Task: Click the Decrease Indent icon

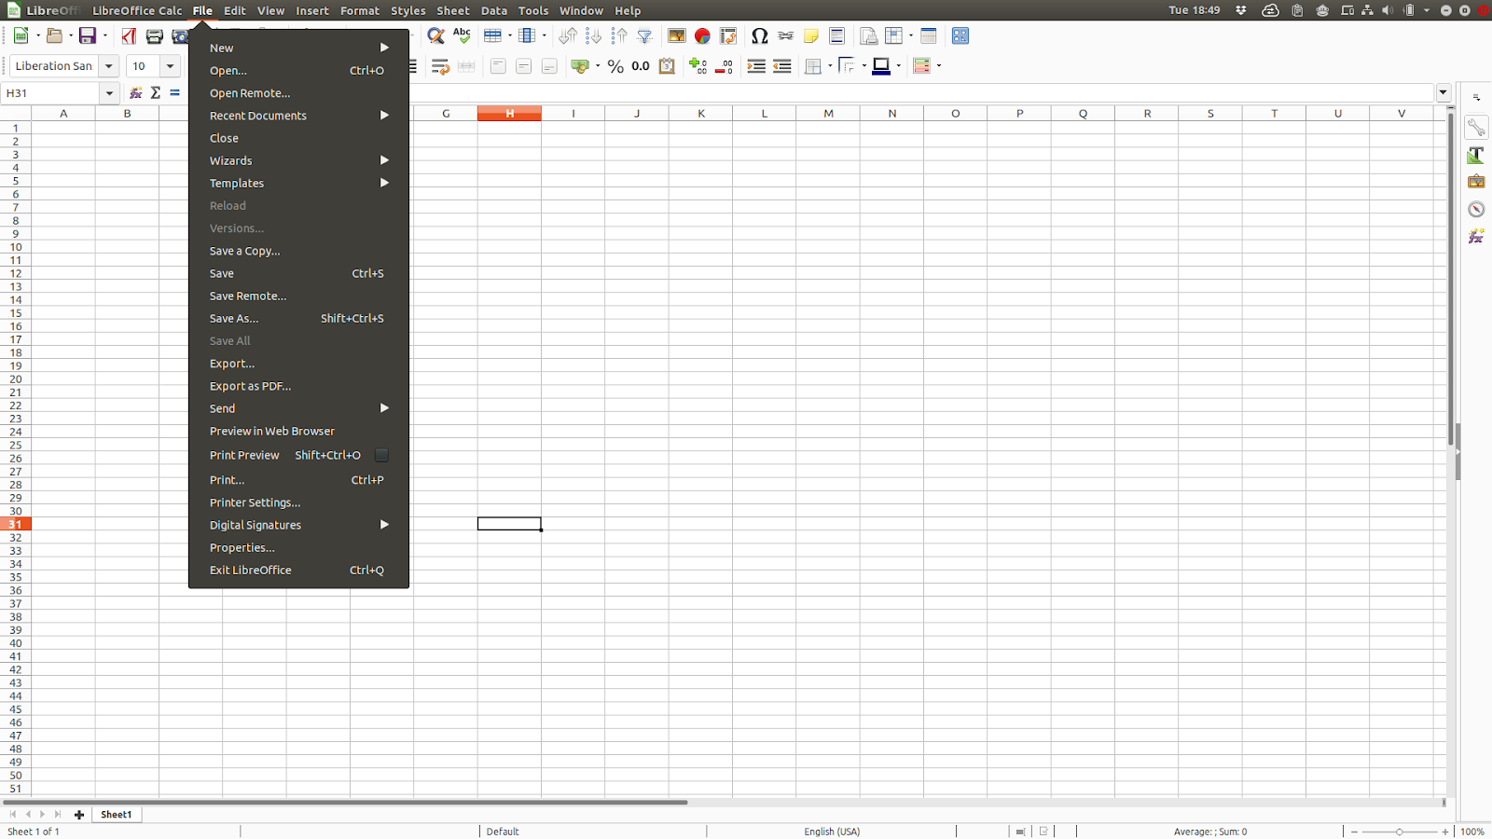Action: tap(782, 66)
